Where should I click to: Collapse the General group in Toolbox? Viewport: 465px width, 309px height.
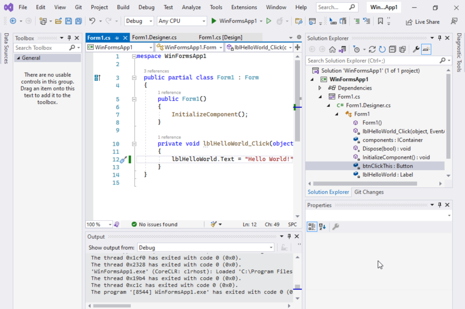(x=19, y=58)
